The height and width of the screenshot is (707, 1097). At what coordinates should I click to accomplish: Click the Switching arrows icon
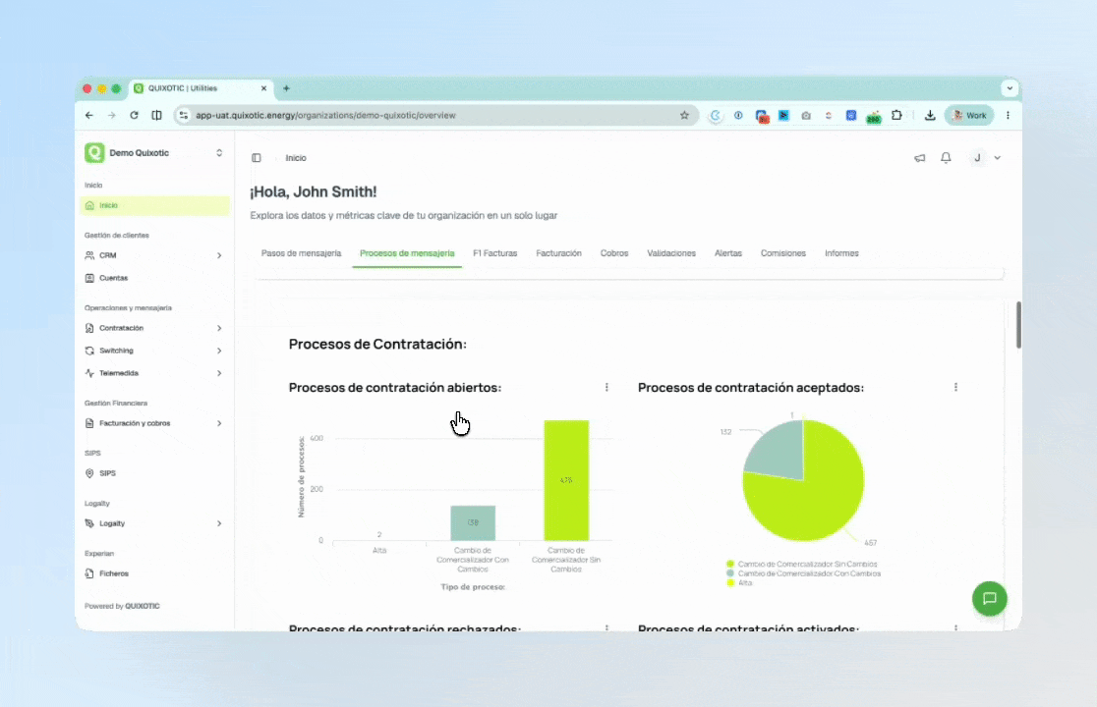[89, 351]
